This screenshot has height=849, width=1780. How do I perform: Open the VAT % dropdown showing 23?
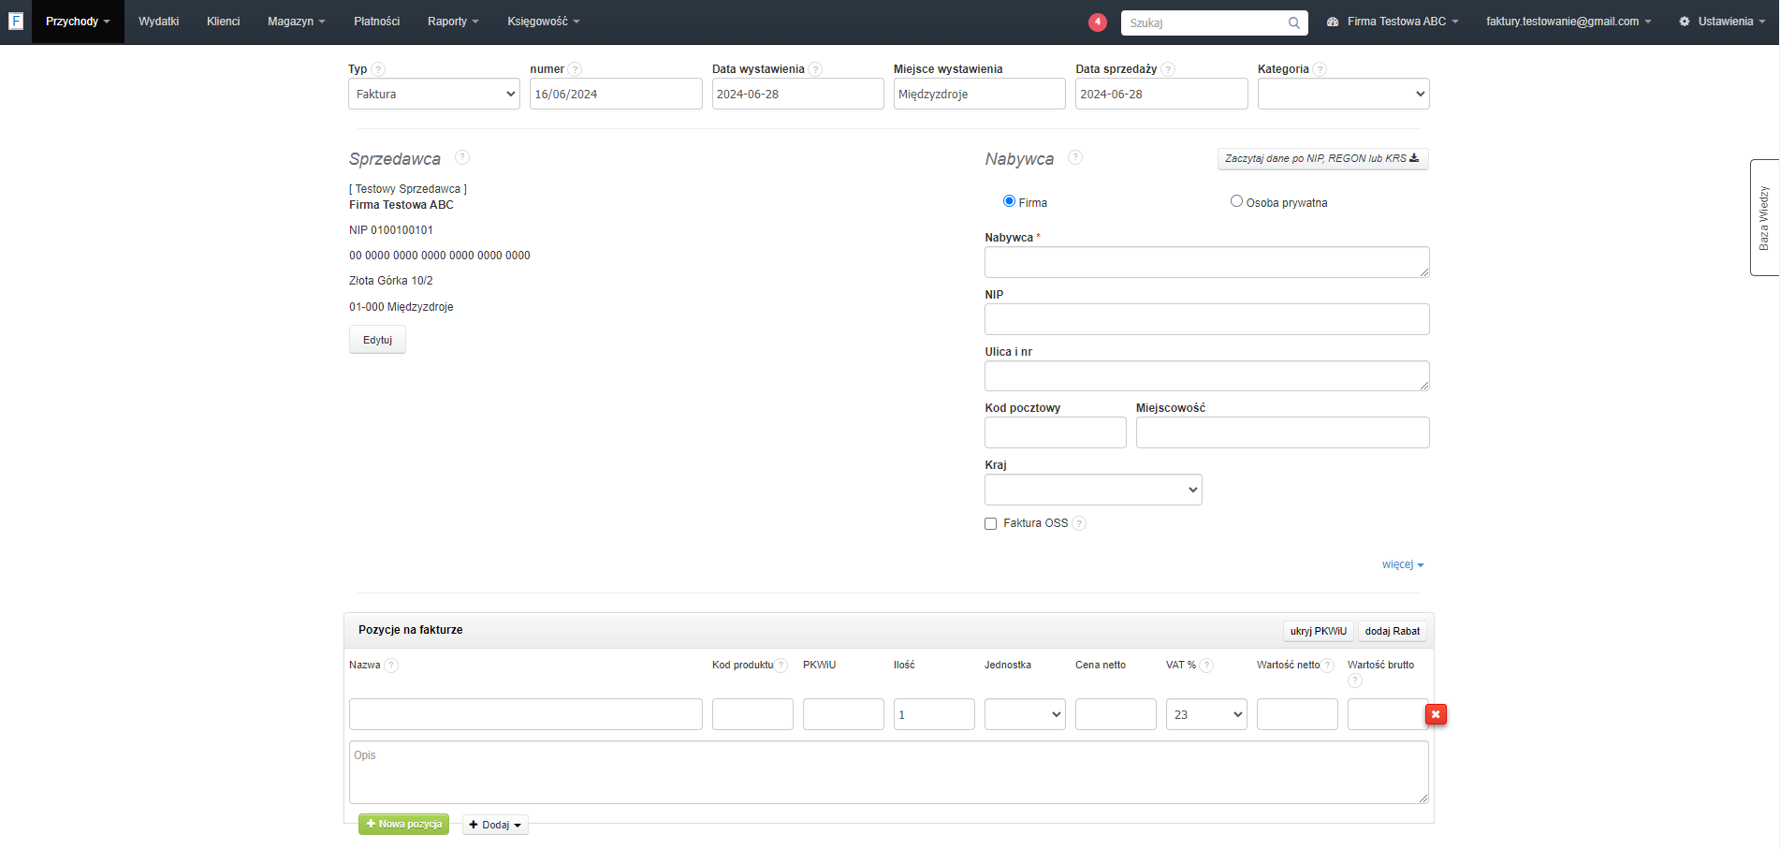tap(1206, 714)
